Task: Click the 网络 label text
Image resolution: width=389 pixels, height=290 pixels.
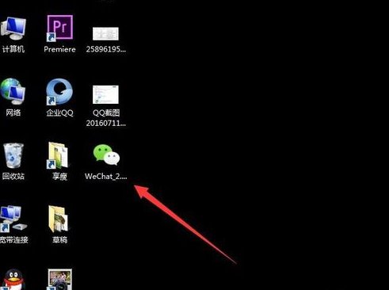Action: coord(13,113)
